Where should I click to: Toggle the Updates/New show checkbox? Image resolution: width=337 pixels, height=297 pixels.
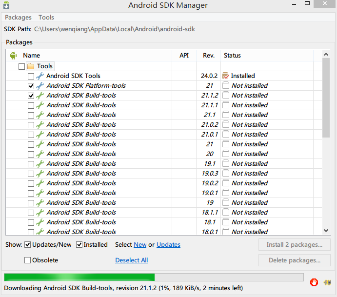coord(27,244)
